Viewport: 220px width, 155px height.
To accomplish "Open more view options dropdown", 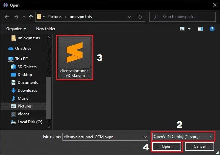I will [x=189, y=29].
